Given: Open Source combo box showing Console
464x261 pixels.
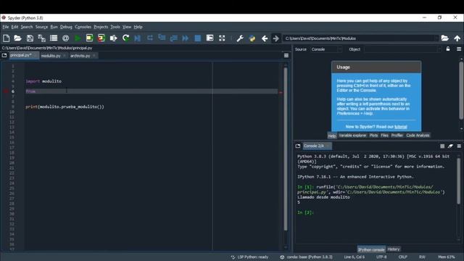Looking at the screenshot, I should 326,49.
